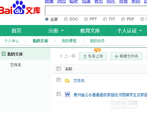The height and width of the screenshot is (113, 147).
Task: Click the 新建文件夹 button
Action: pos(126,56)
